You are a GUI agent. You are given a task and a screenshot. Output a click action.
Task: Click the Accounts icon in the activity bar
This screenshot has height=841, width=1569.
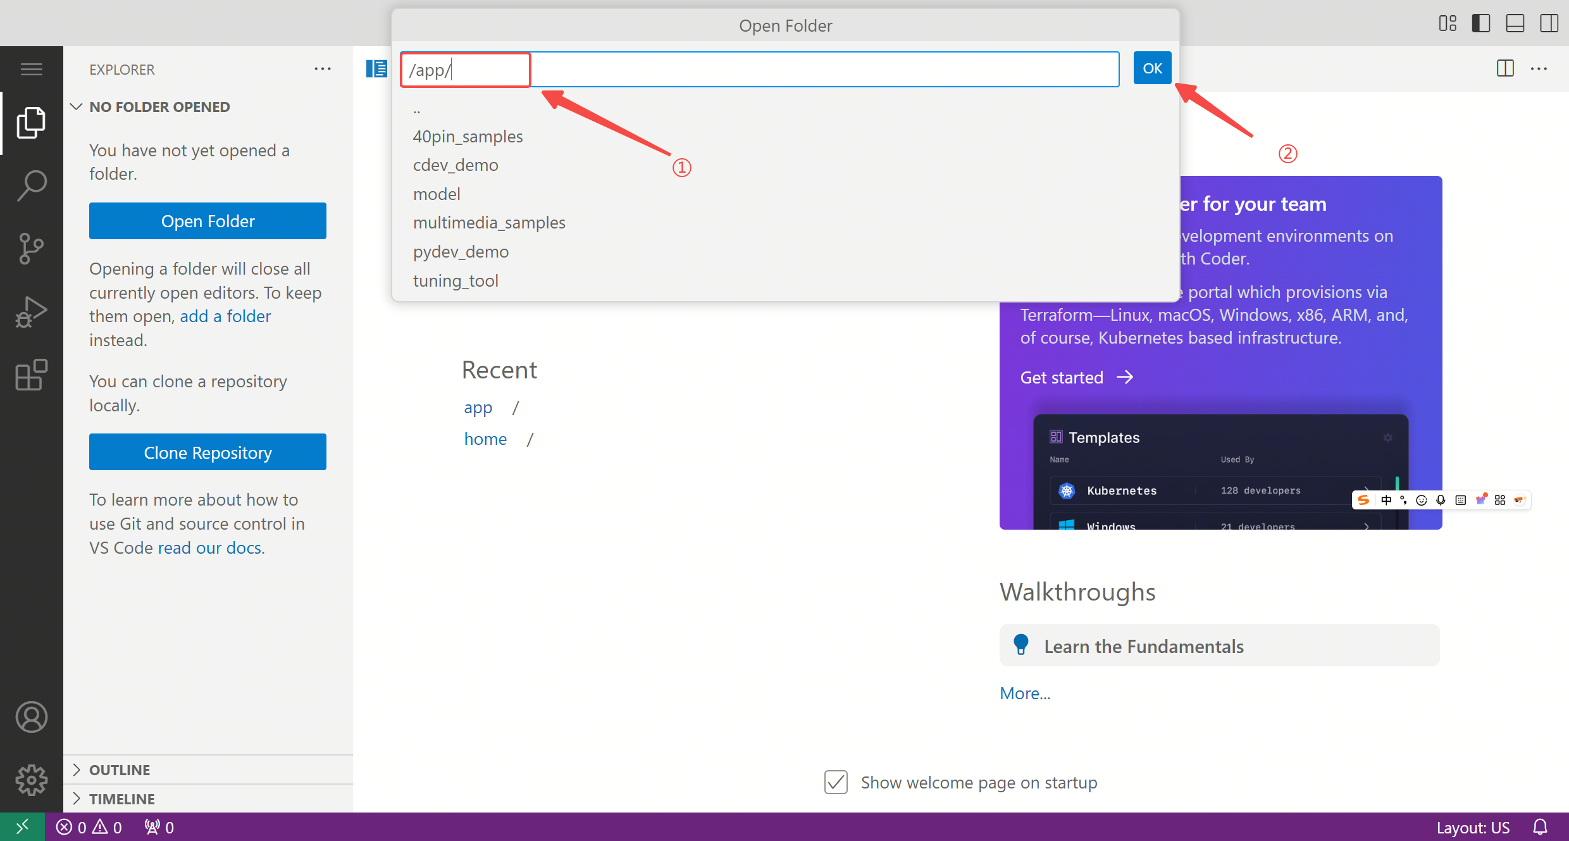point(31,717)
